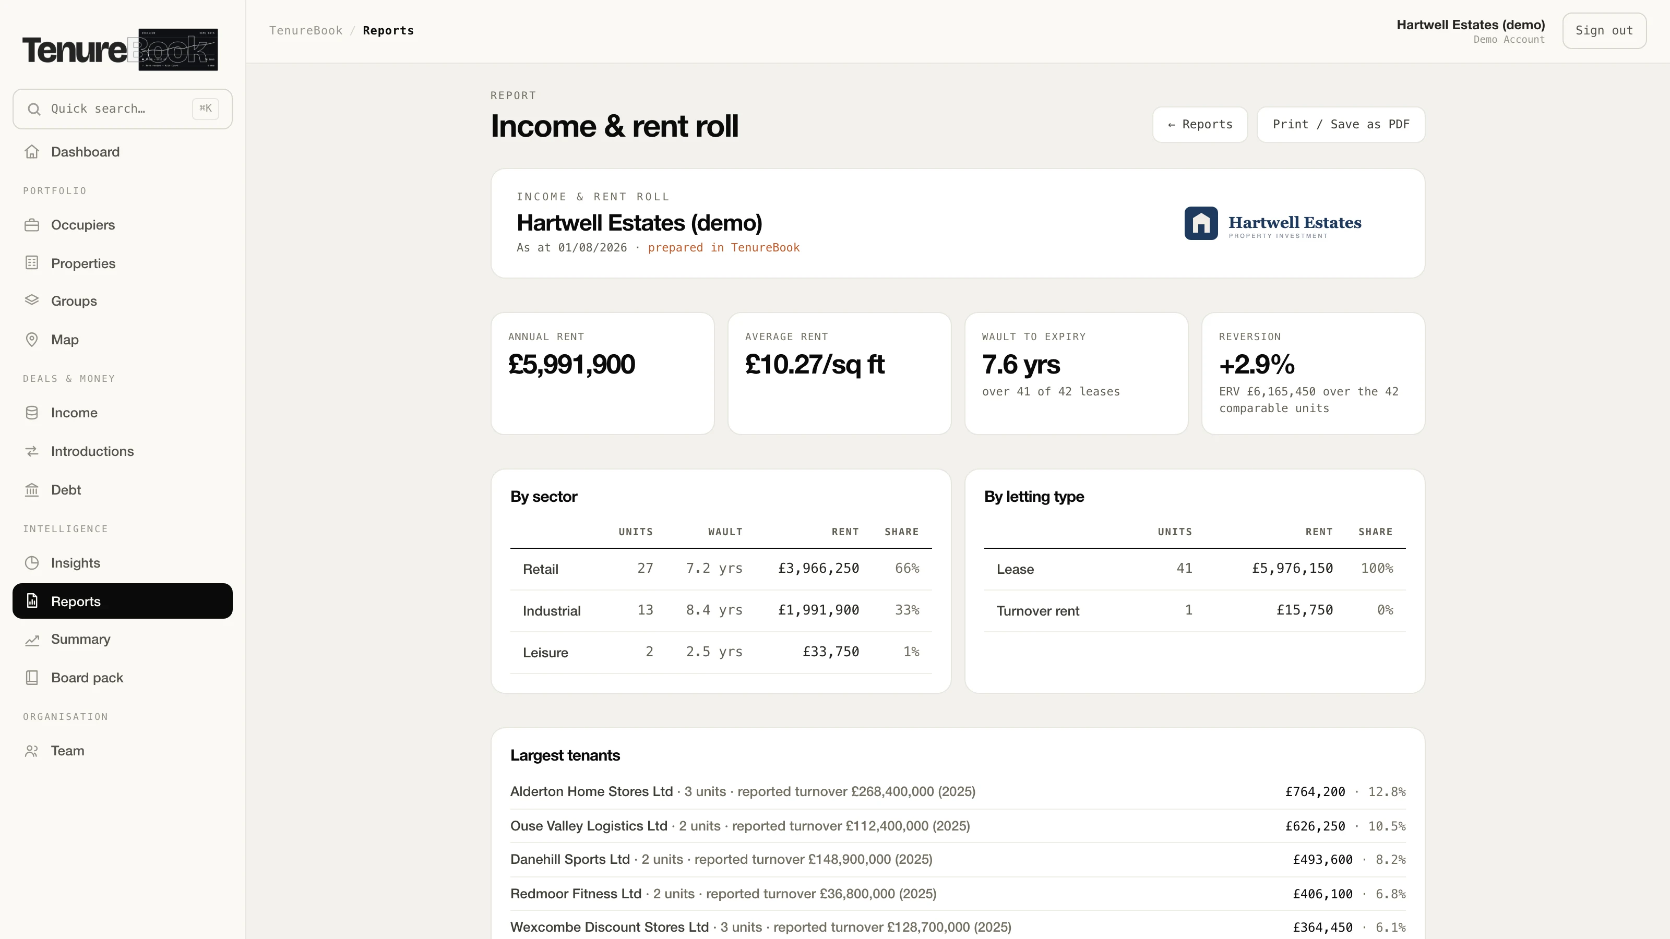Click the Debt bank icon
The image size is (1670, 939).
pos(32,490)
